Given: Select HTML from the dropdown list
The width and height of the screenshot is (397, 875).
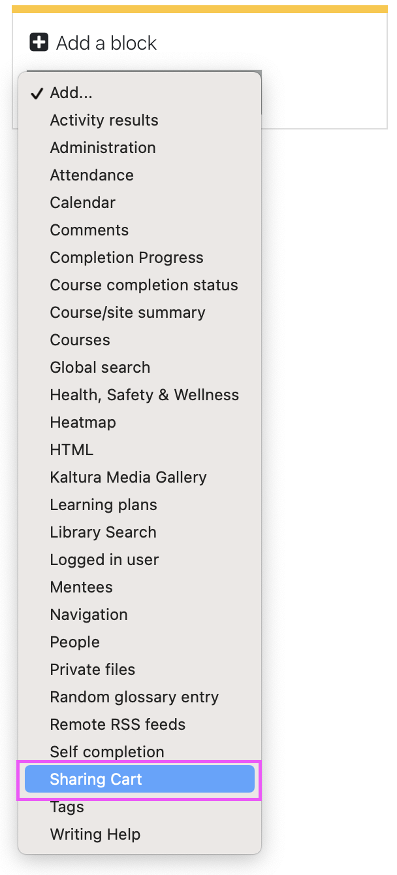Looking at the screenshot, I should [x=140, y=450].
